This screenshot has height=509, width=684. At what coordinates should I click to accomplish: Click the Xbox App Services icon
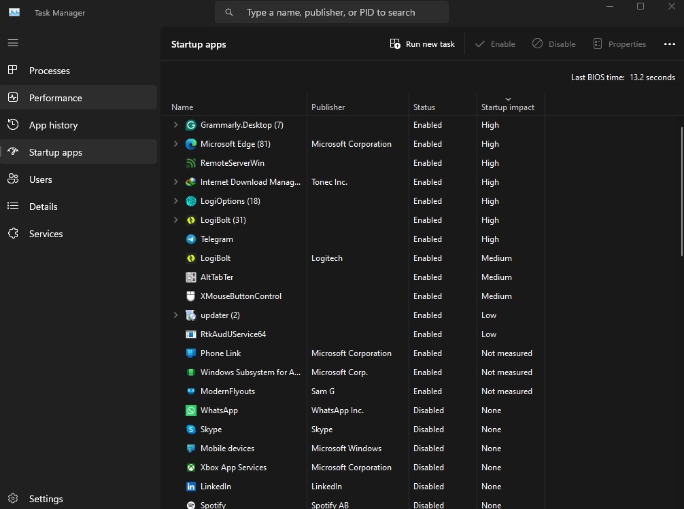coord(191,468)
